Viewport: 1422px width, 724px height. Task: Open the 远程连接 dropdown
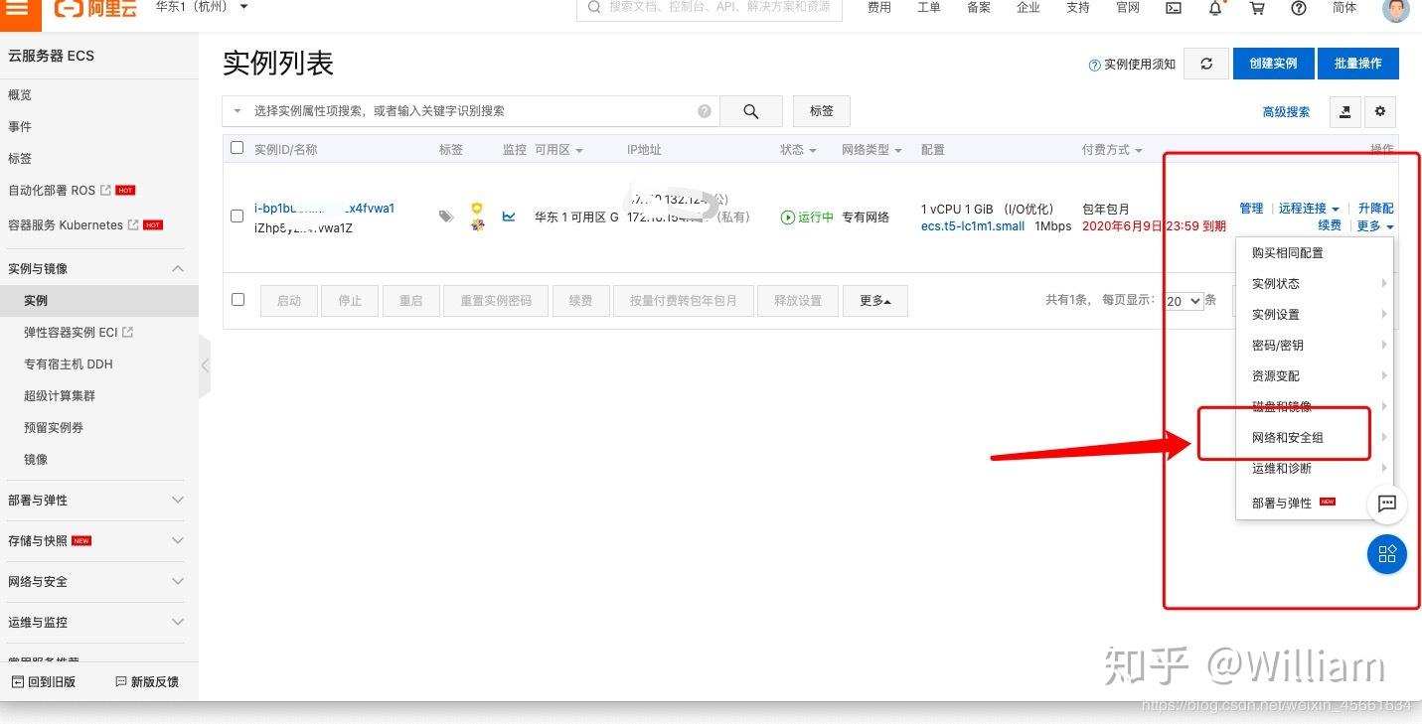tap(1309, 209)
